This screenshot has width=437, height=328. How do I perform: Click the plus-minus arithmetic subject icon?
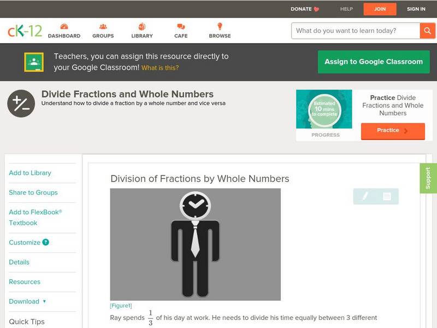21,103
